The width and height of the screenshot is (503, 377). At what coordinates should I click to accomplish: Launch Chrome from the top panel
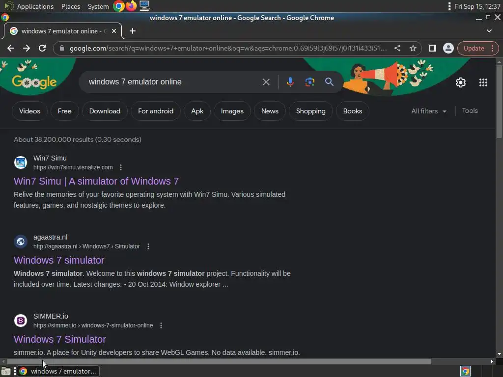pyautogui.click(x=119, y=6)
